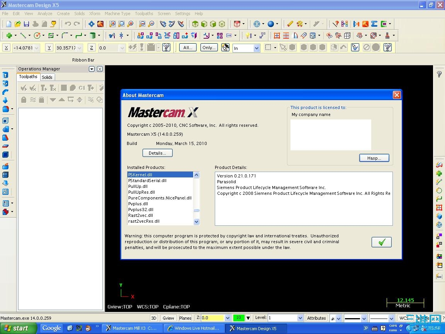Click the light bulb hide entity icon

tap(248, 36)
